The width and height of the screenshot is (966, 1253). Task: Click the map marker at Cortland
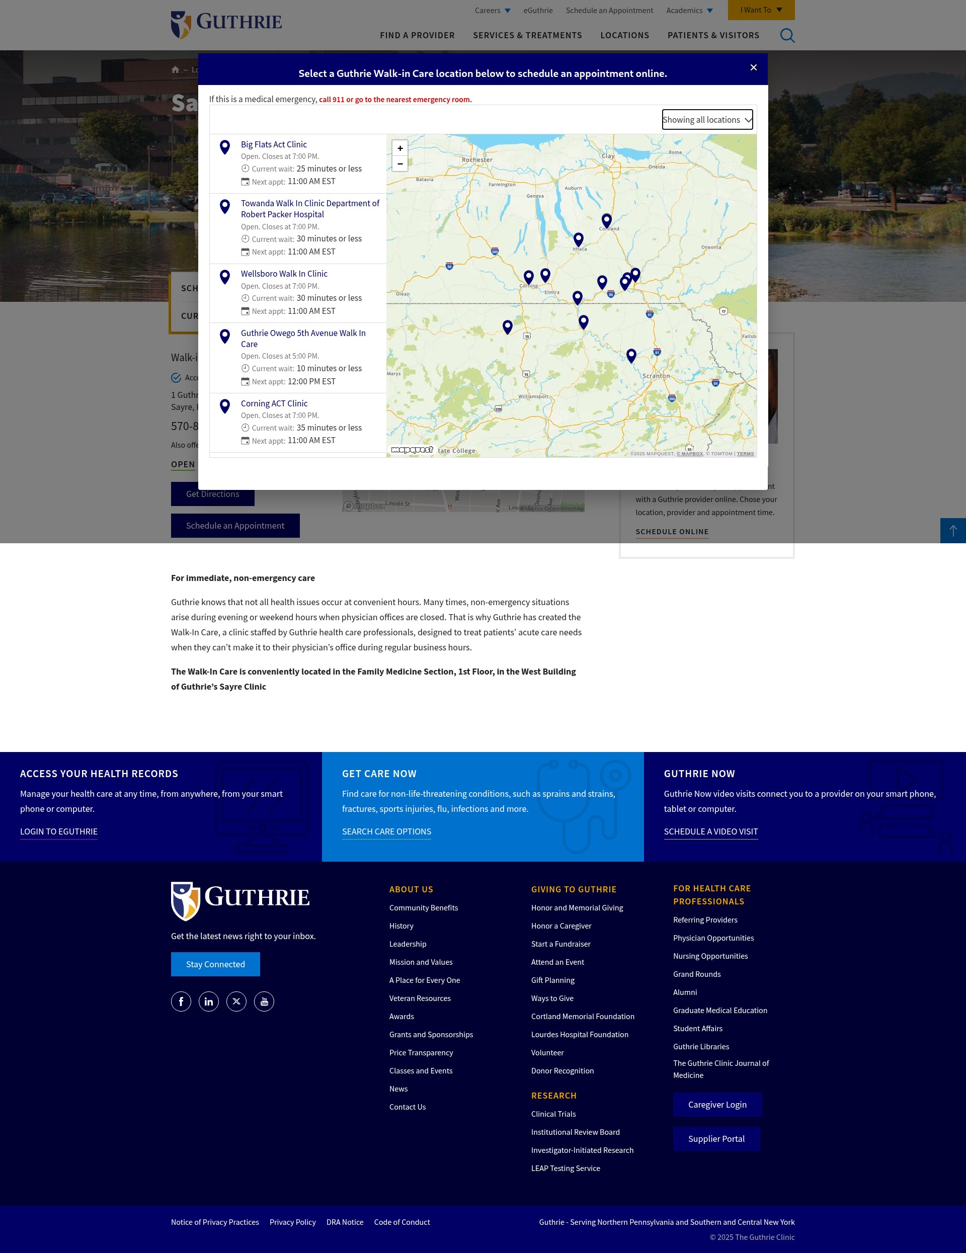point(606,220)
